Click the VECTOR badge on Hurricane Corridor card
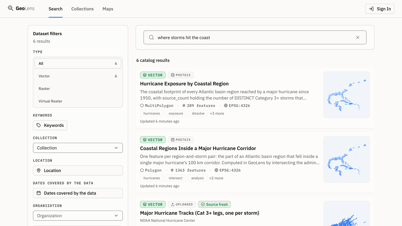 click(x=153, y=140)
